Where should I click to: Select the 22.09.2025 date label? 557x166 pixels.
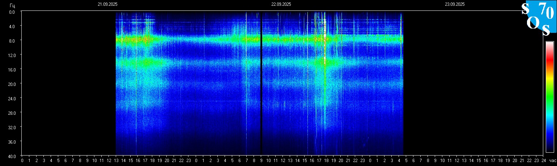click(x=281, y=4)
